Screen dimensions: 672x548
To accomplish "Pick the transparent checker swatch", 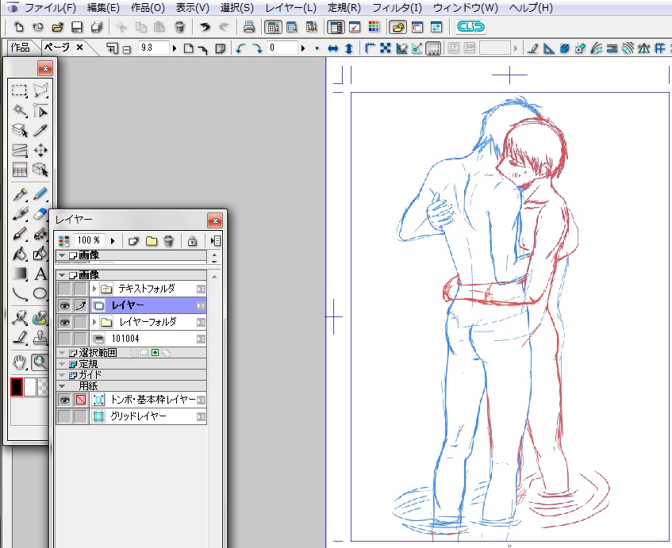I will (x=43, y=387).
